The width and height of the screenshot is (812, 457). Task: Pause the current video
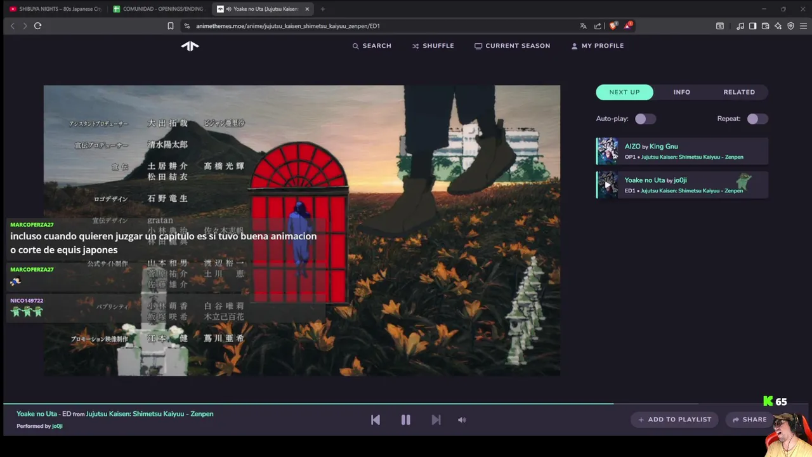click(x=405, y=420)
